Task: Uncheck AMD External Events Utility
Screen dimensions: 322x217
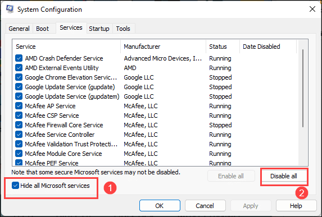Action: point(19,68)
